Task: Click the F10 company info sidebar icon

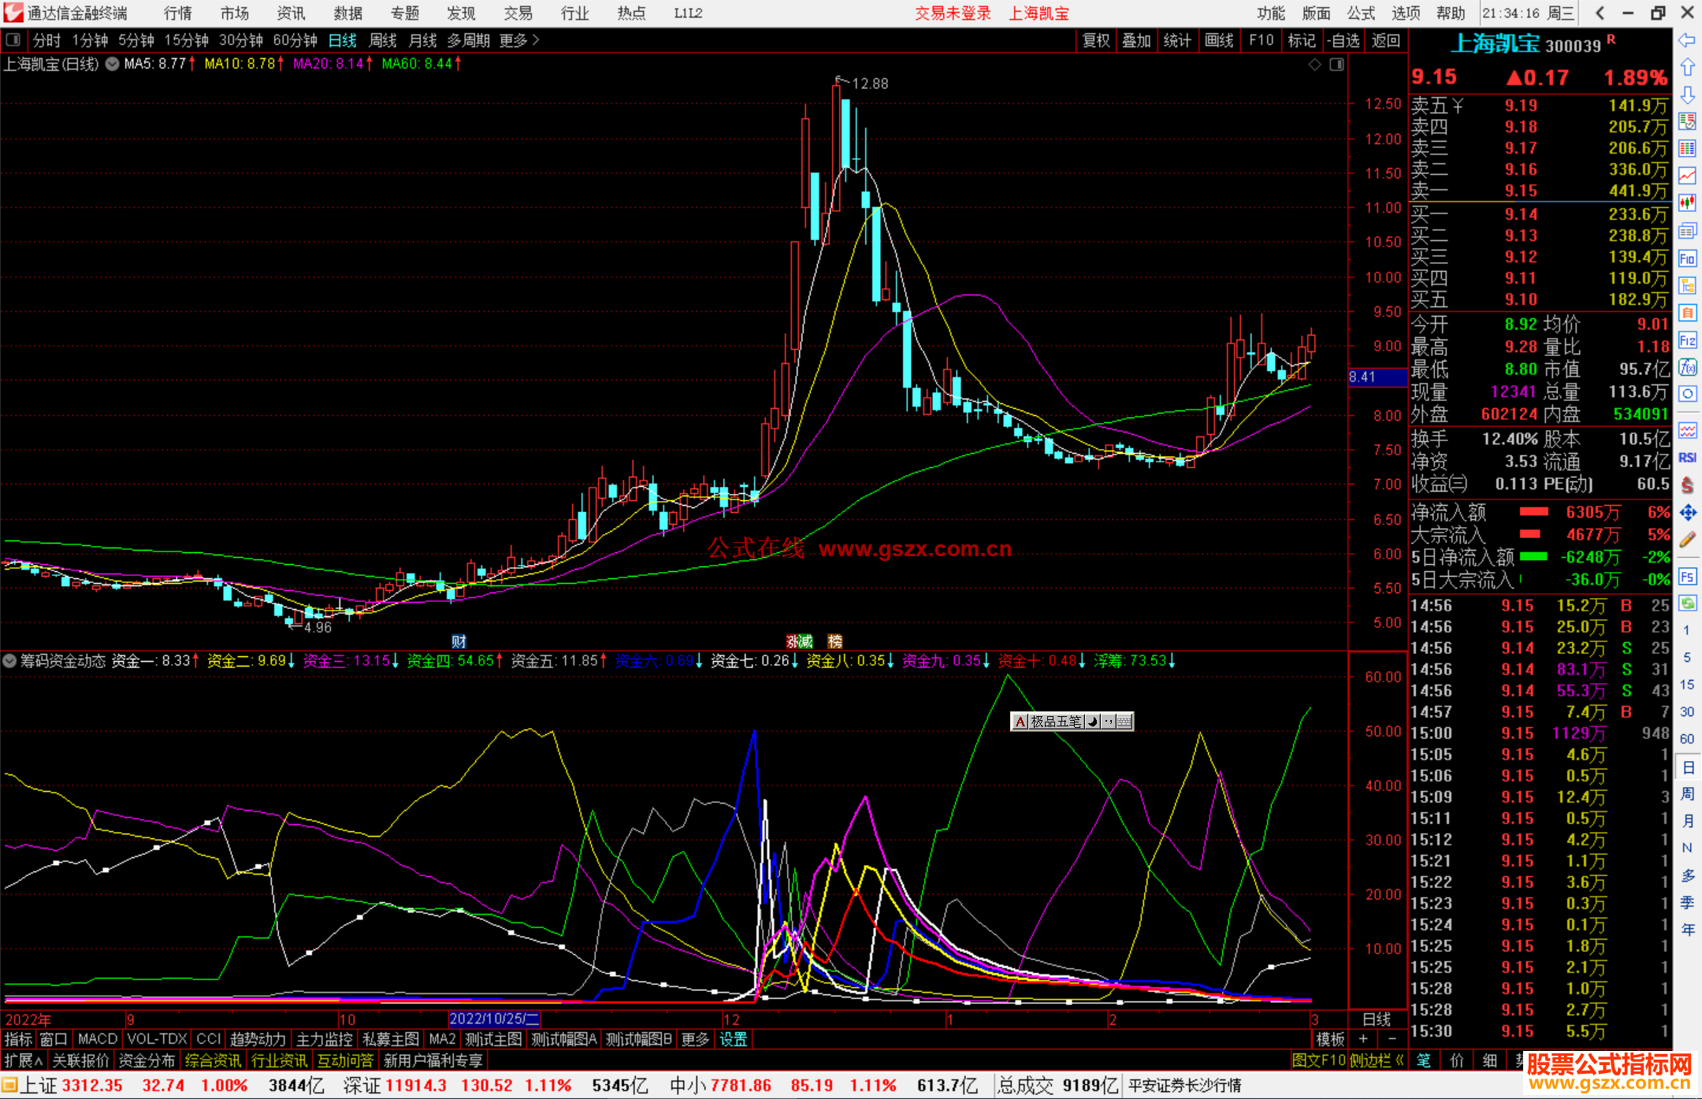Action: click(x=1687, y=258)
